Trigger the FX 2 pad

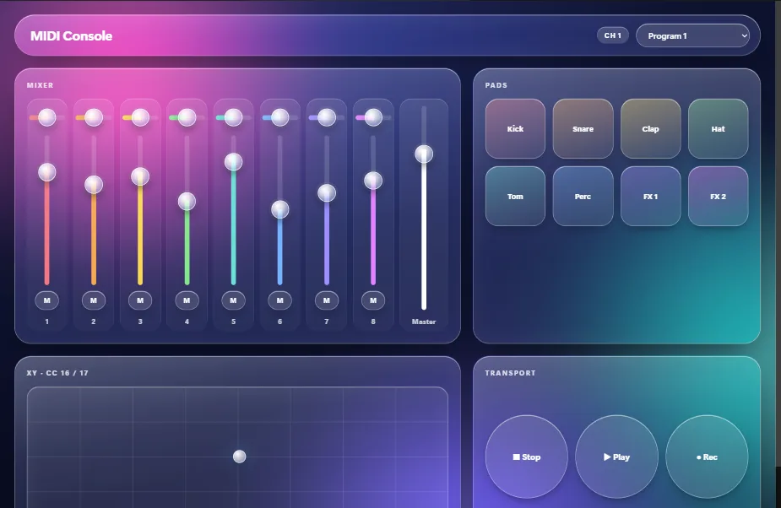pyautogui.click(x=718, y=197)
